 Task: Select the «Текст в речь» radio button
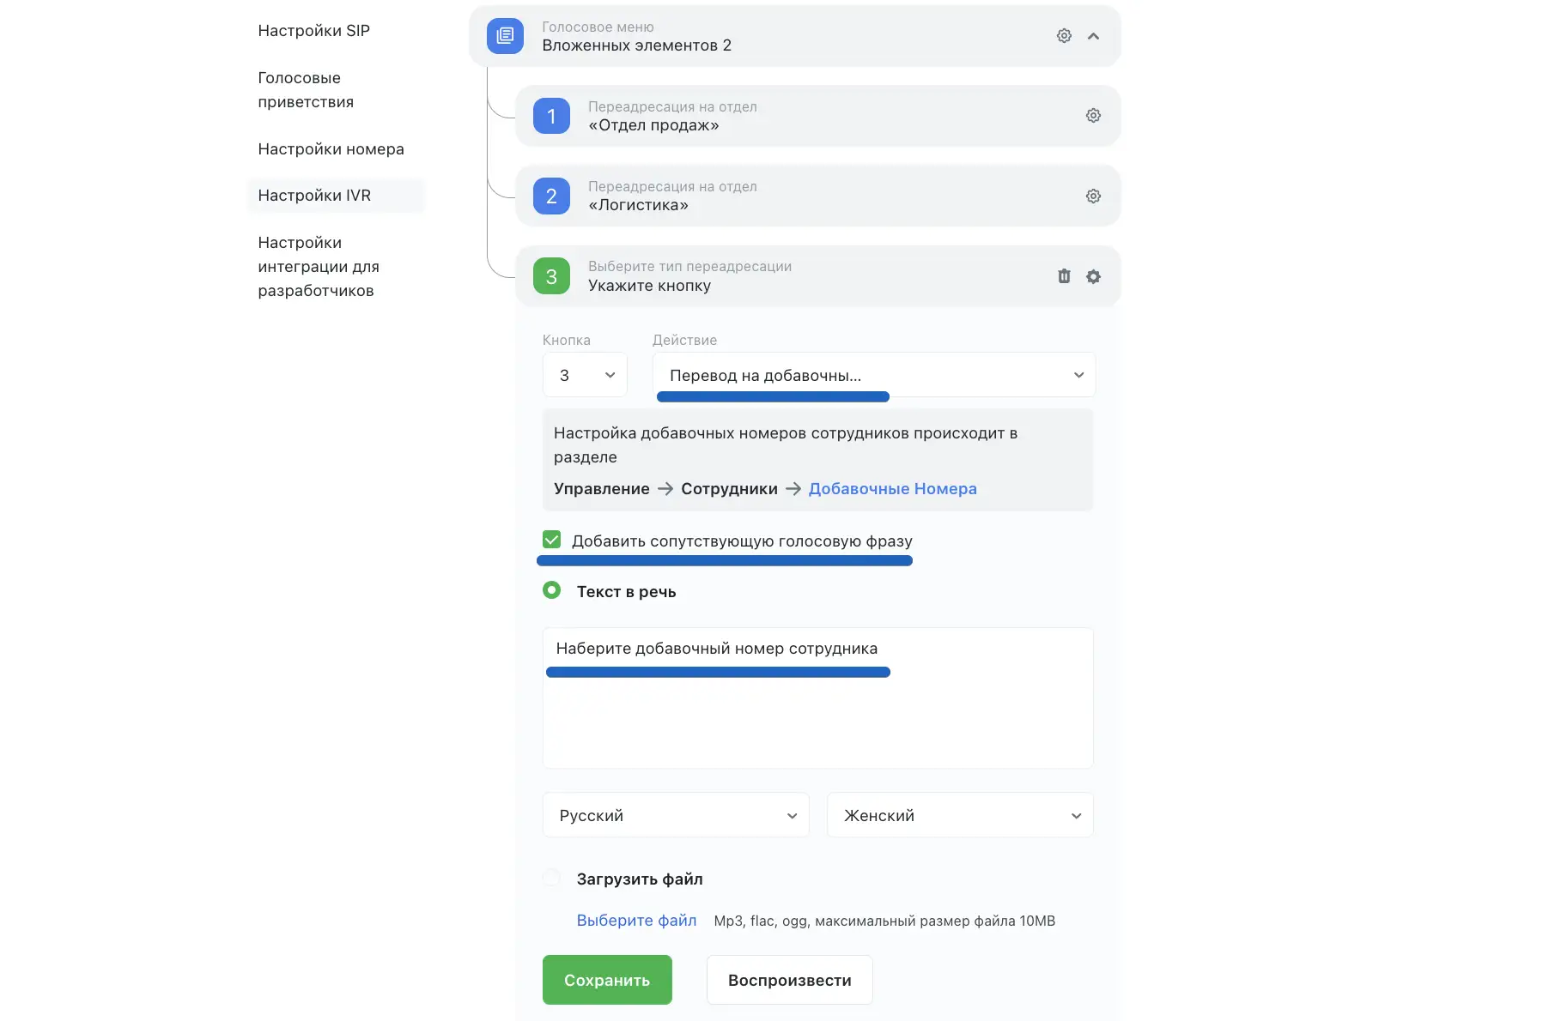(552, 590)
